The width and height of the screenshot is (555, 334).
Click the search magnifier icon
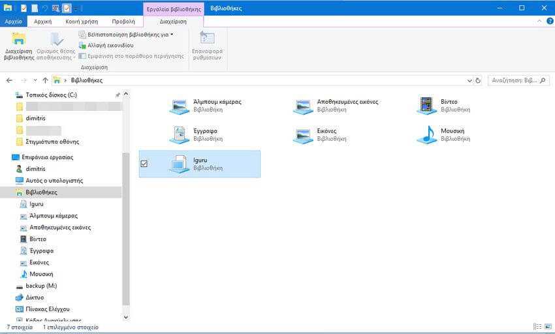coord(543,80)
